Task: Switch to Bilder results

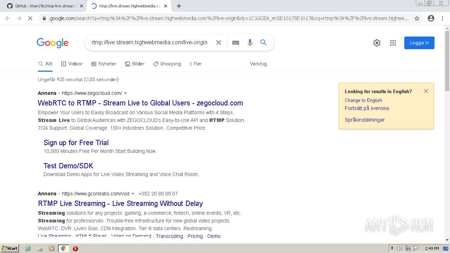Action: pos(135,64)
